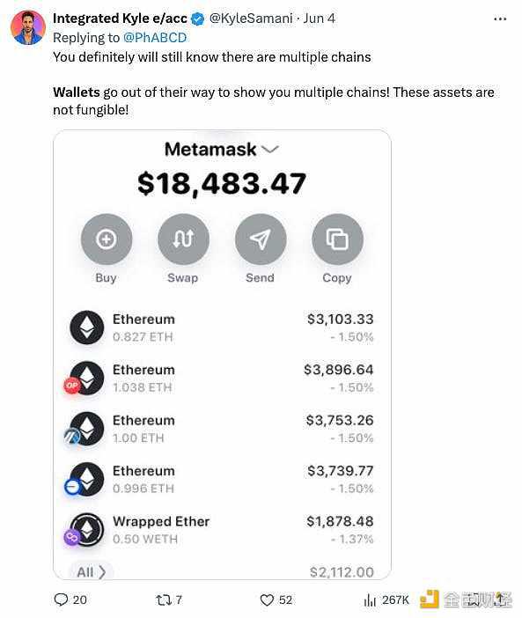Click the Jun 4 tweet timestamp
The width and height of the screenshot is (522, 618).
320,18
